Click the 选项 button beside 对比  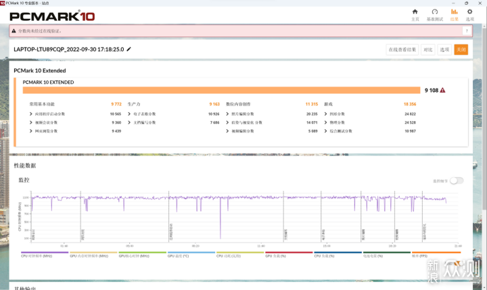[444, 49]
